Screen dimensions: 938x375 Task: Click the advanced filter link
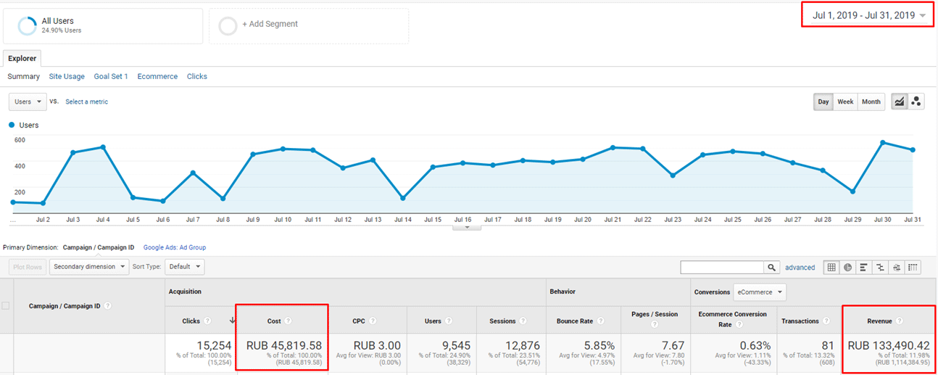(x=800, y=268)
